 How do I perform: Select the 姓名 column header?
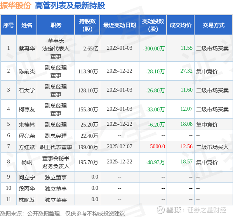tap(27, 25)
